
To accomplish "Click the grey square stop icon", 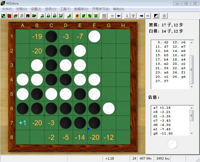I will (x=104, y=16).
